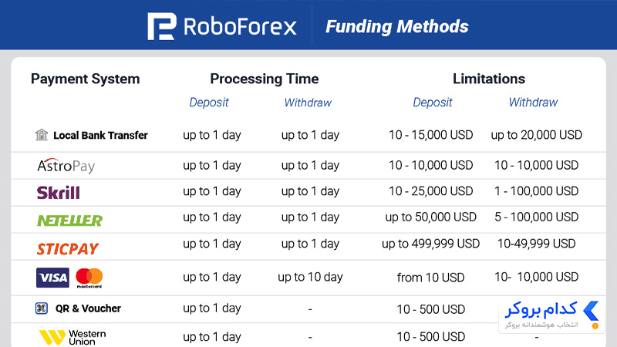The image size is (617, 347).
Task: Click the 'up to 499,999 USD' SticPay deposit limit
Action: pyautogui.click(x=430, y=244)
